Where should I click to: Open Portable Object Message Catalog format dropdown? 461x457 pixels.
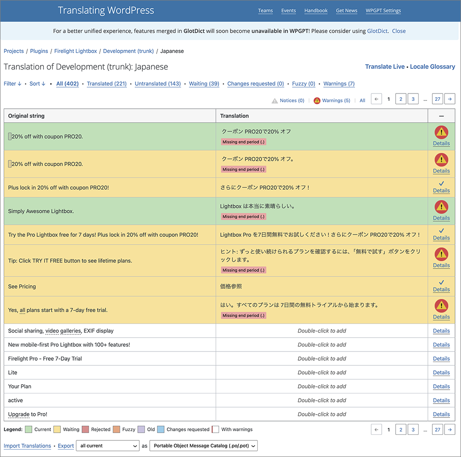pos(203,446)
